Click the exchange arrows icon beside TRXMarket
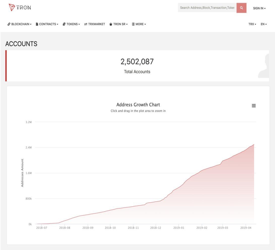 point(86,24)
